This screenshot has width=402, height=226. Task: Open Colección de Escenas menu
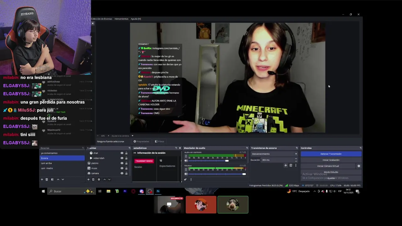(x=101, y=19)
